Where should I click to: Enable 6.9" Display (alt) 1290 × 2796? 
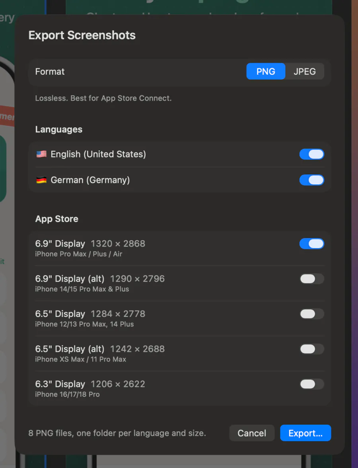(312, 279)
